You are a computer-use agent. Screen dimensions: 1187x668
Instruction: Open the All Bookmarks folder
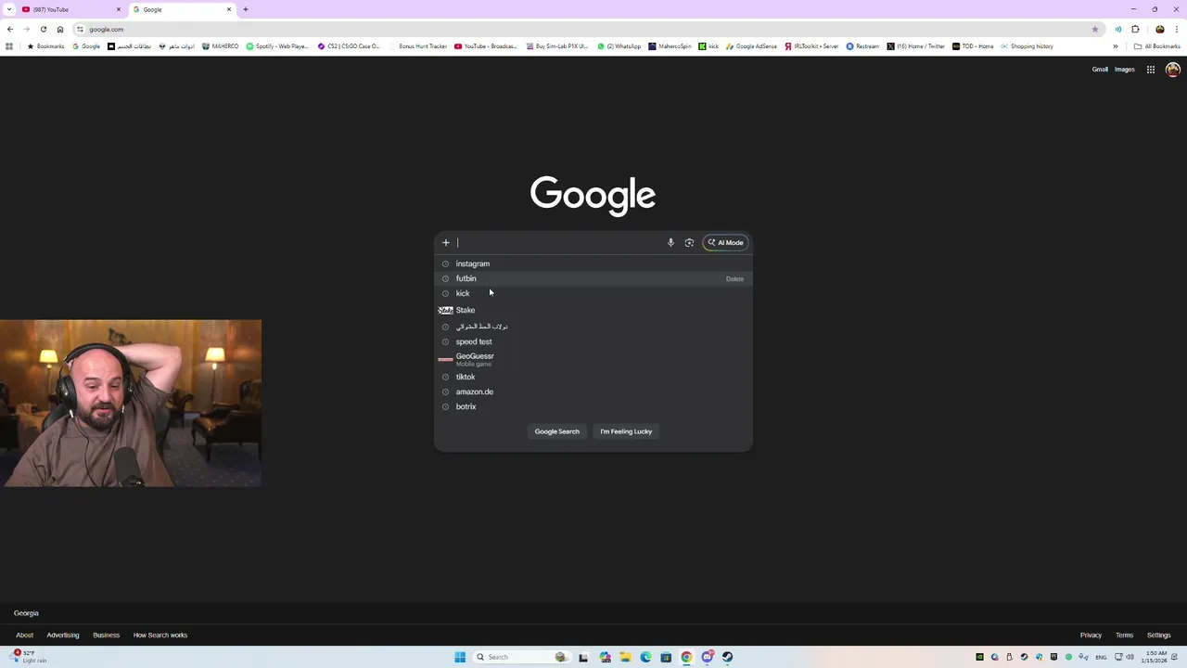coord(1156,46)
